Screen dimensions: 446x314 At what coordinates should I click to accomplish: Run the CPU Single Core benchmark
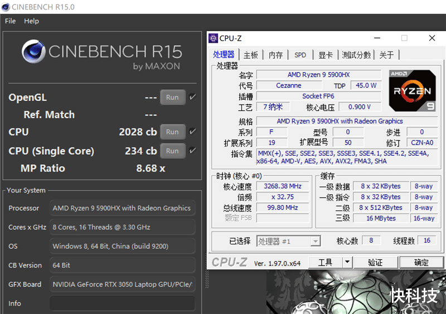point(172,151)
